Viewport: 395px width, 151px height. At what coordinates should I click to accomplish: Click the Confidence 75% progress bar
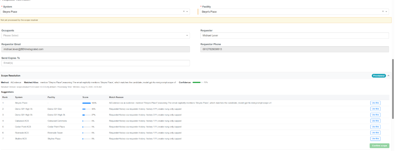coord(198,82)
